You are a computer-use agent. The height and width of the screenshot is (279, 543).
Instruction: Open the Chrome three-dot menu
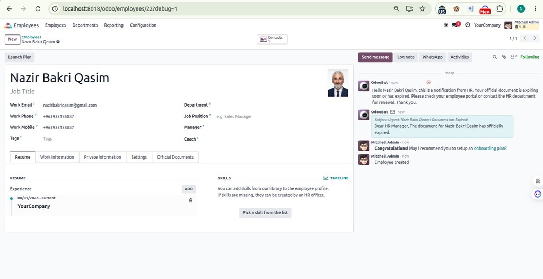[535, 8]
